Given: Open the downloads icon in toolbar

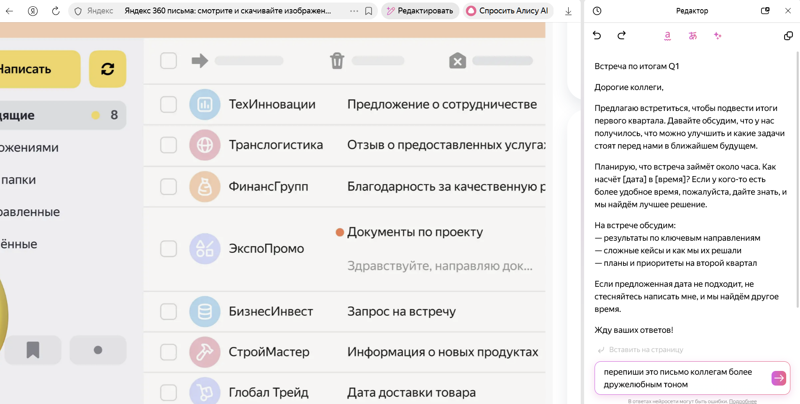Looking at the screenshot, I should (568, 11).
